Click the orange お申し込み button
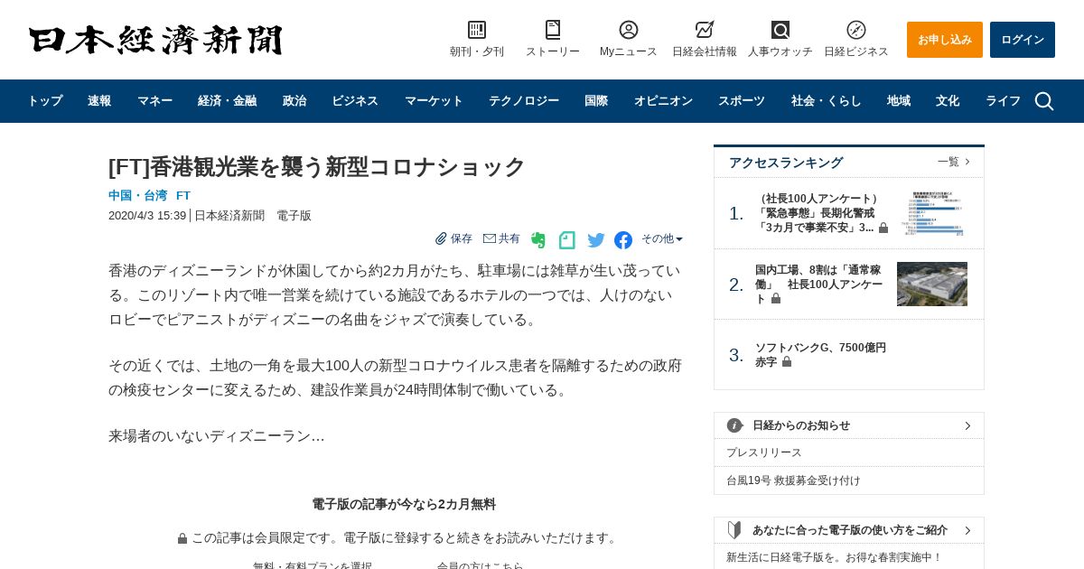 [x=945, y=40]
